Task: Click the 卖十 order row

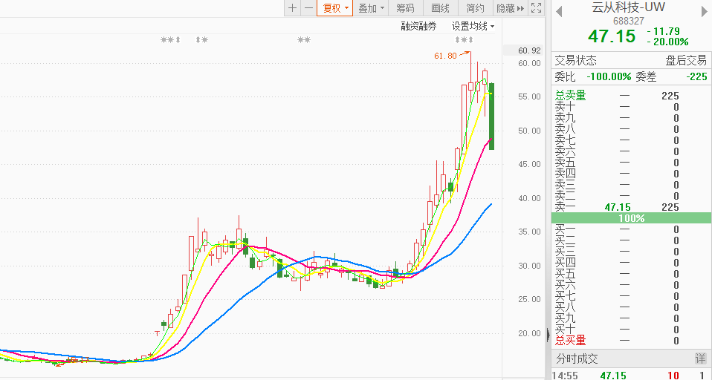Action: tap(631, 107)
